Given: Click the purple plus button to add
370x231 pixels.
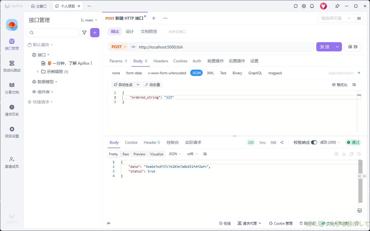Looking at the screenshot, I should (95, 33).
